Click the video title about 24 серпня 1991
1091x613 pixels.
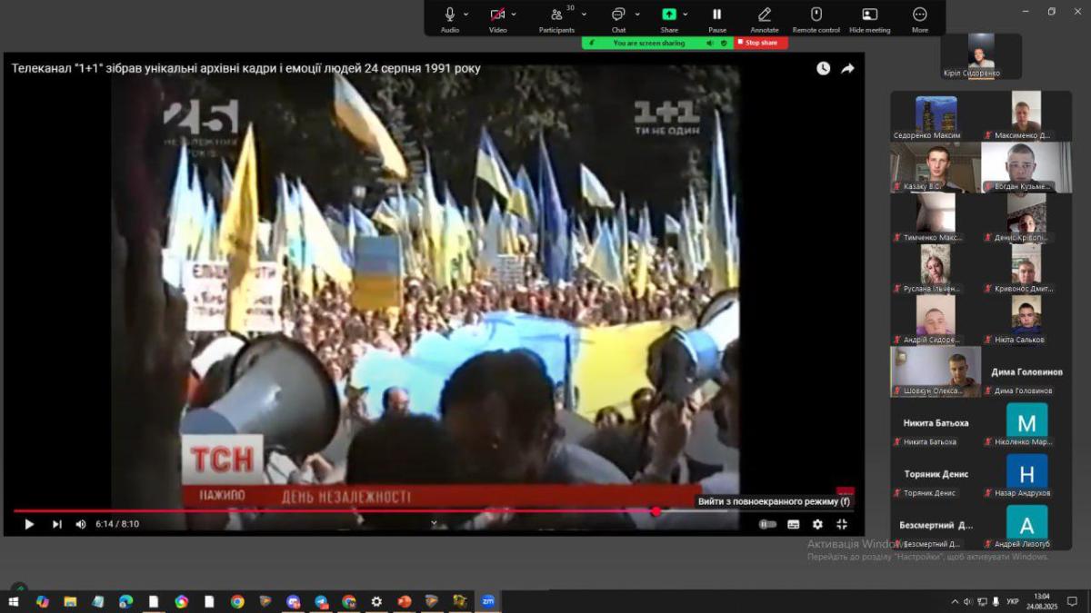(x=245, y=68)
